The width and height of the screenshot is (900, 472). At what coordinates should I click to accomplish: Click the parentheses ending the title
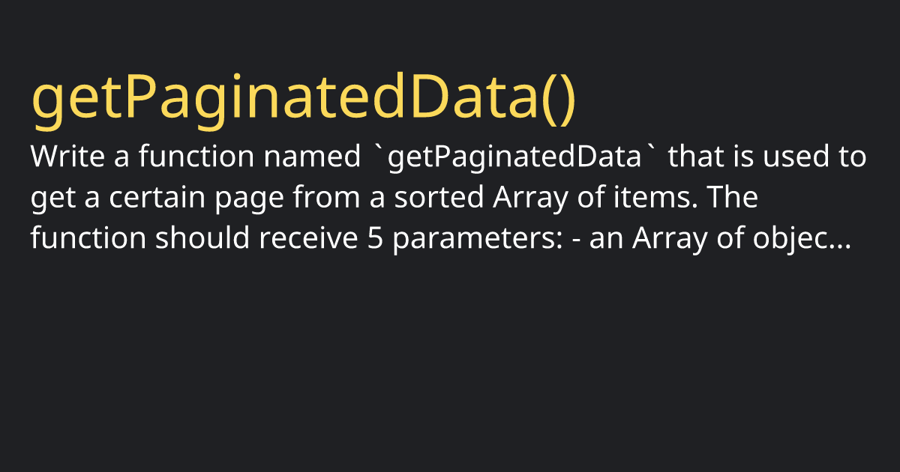558,100
